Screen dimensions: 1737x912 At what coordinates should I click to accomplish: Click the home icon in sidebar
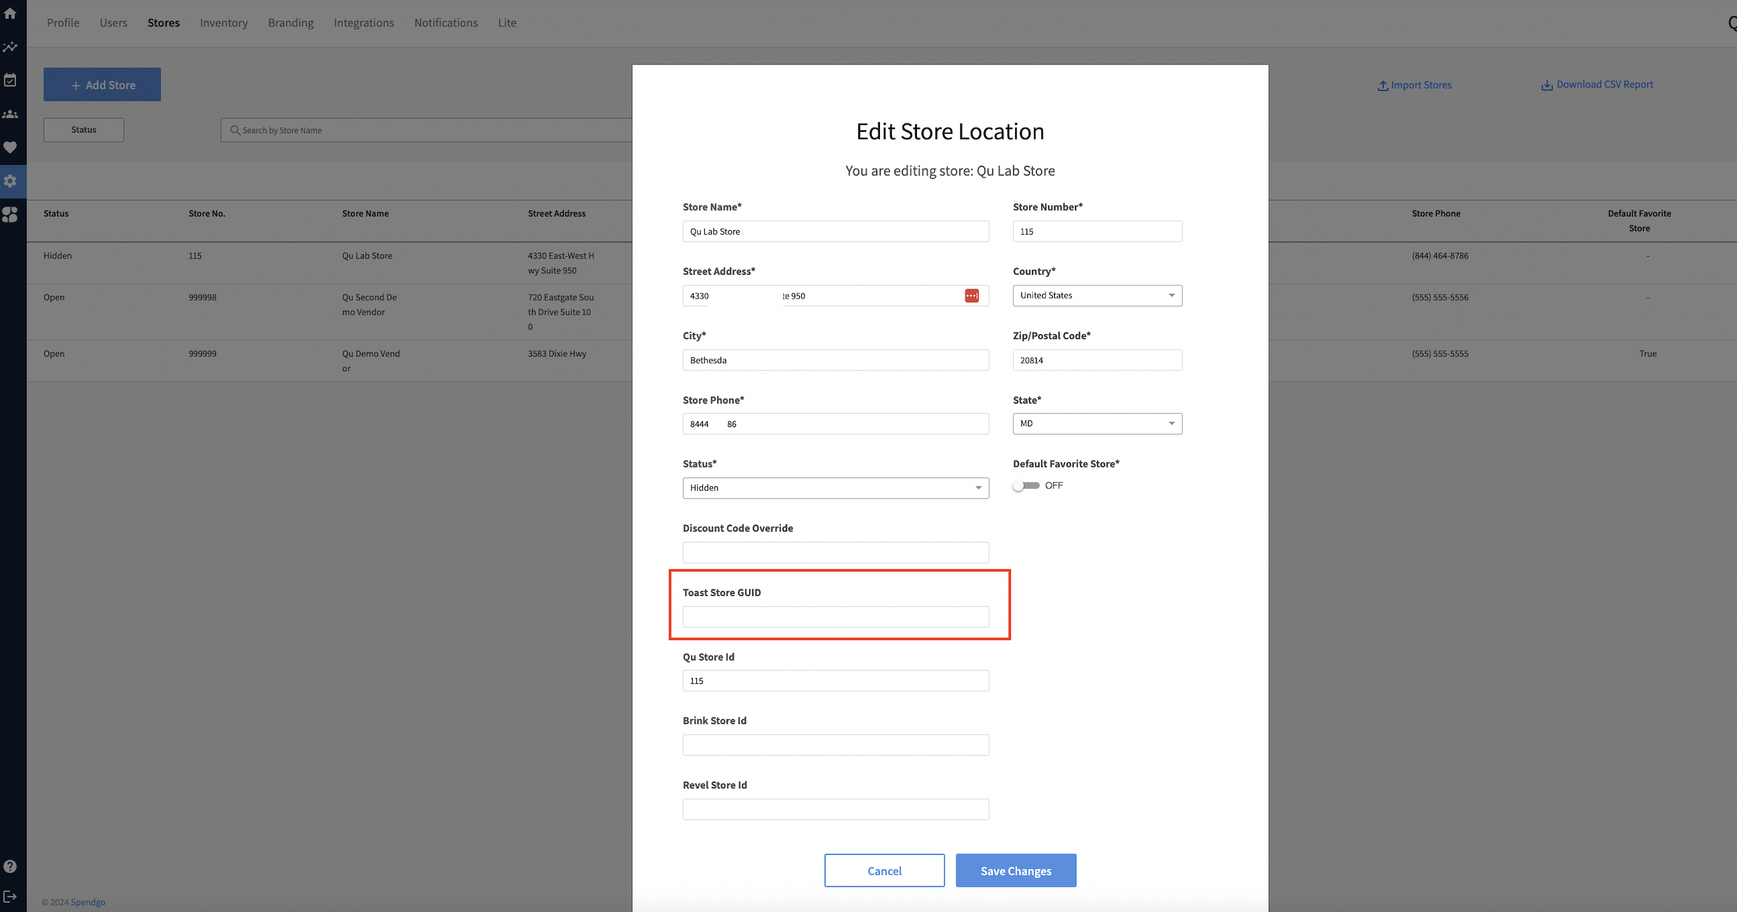(x=10, y=13)
